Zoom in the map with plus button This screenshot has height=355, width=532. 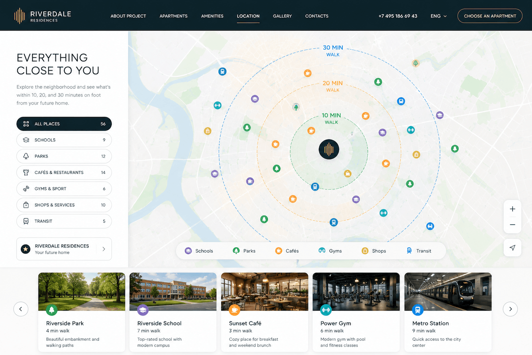click(x=512, y=209)
